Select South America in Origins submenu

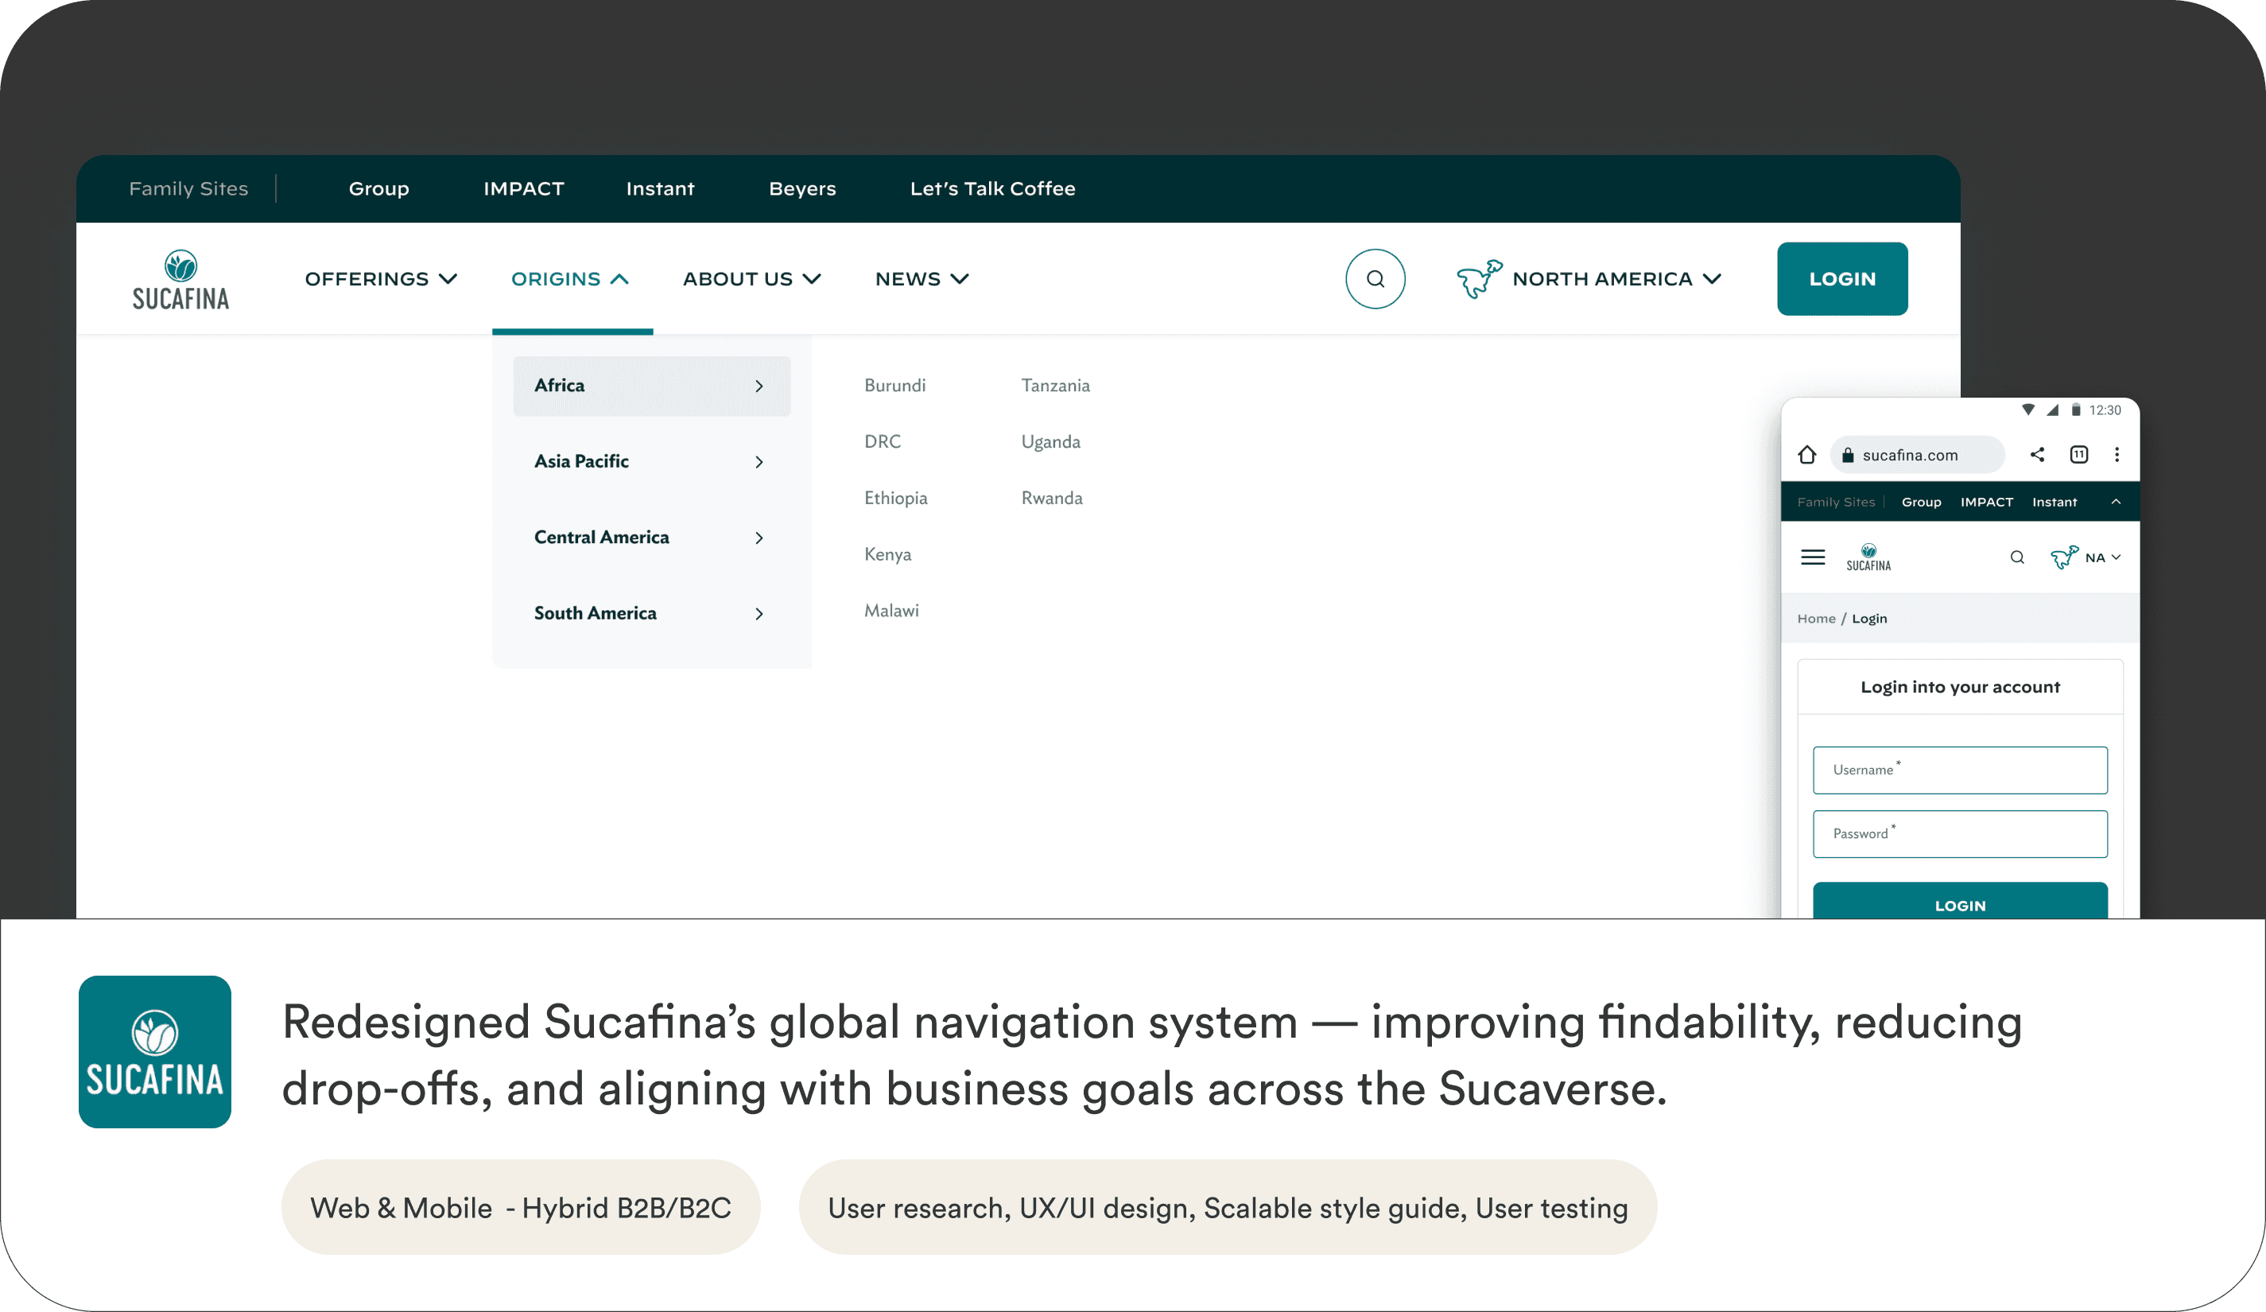click(651, 613)
